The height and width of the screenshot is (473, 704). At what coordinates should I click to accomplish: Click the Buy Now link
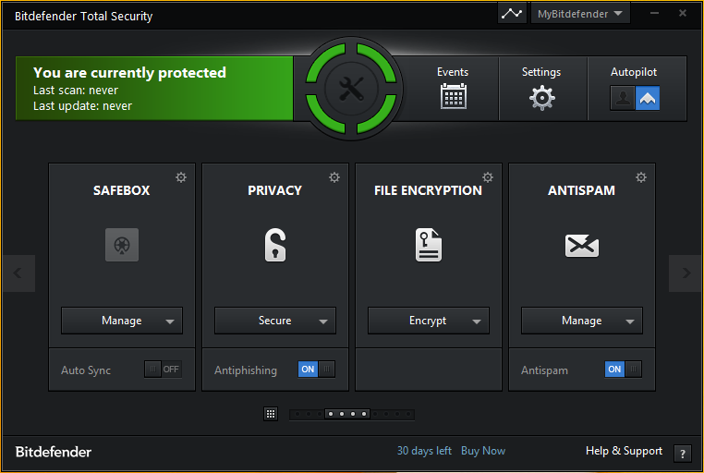[x=483, y=451]
